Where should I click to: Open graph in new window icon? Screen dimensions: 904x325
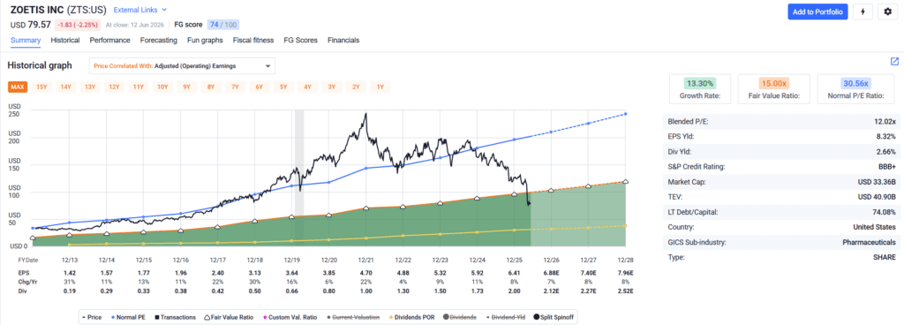[x=894, y=61]
